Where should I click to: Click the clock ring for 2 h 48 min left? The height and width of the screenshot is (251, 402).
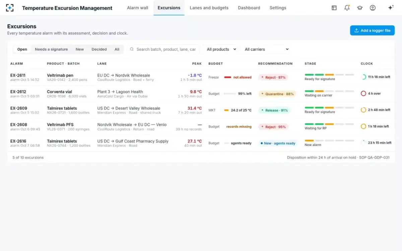coord(363,110)
